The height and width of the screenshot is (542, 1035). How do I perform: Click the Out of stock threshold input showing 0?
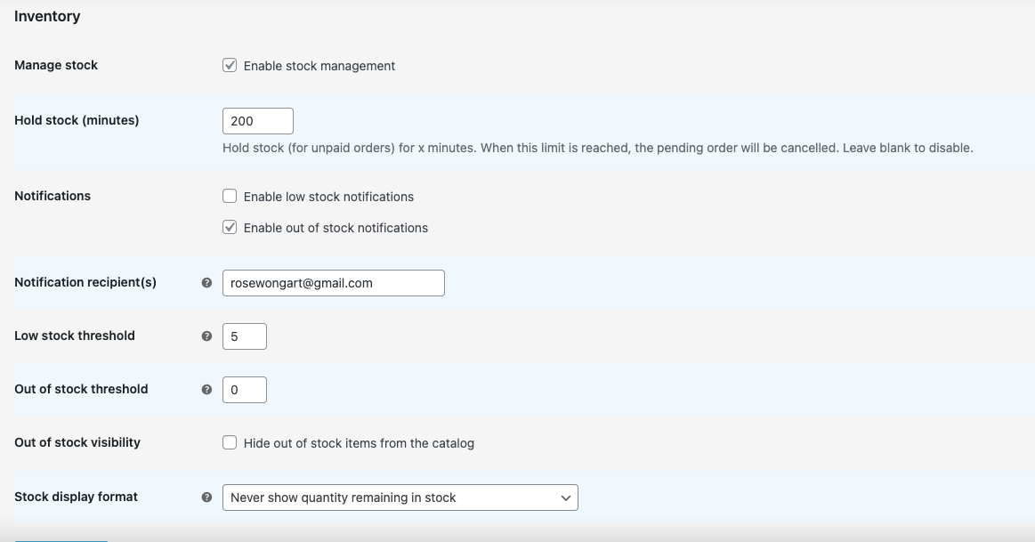[x=245, y=390]
